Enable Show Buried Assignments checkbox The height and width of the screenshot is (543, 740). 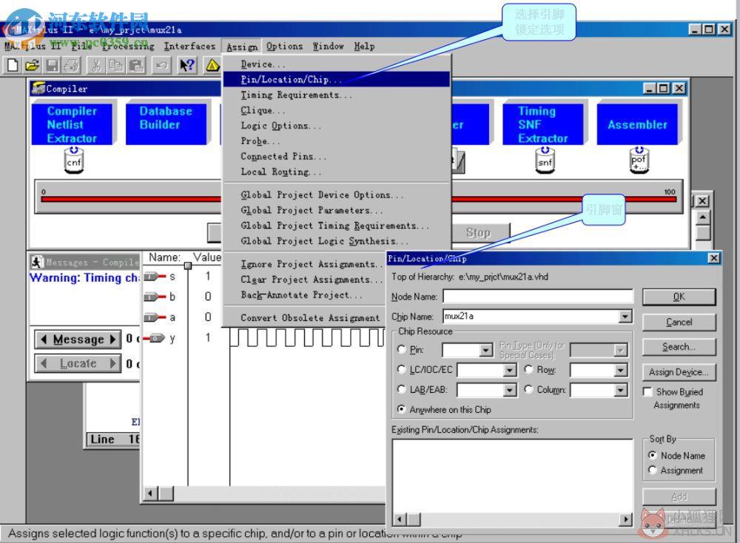pyautogui.click(x=648, y=391)
